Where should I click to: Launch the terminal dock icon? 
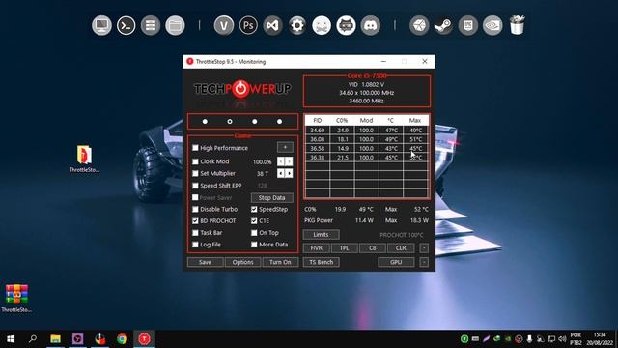click(126, 26)
